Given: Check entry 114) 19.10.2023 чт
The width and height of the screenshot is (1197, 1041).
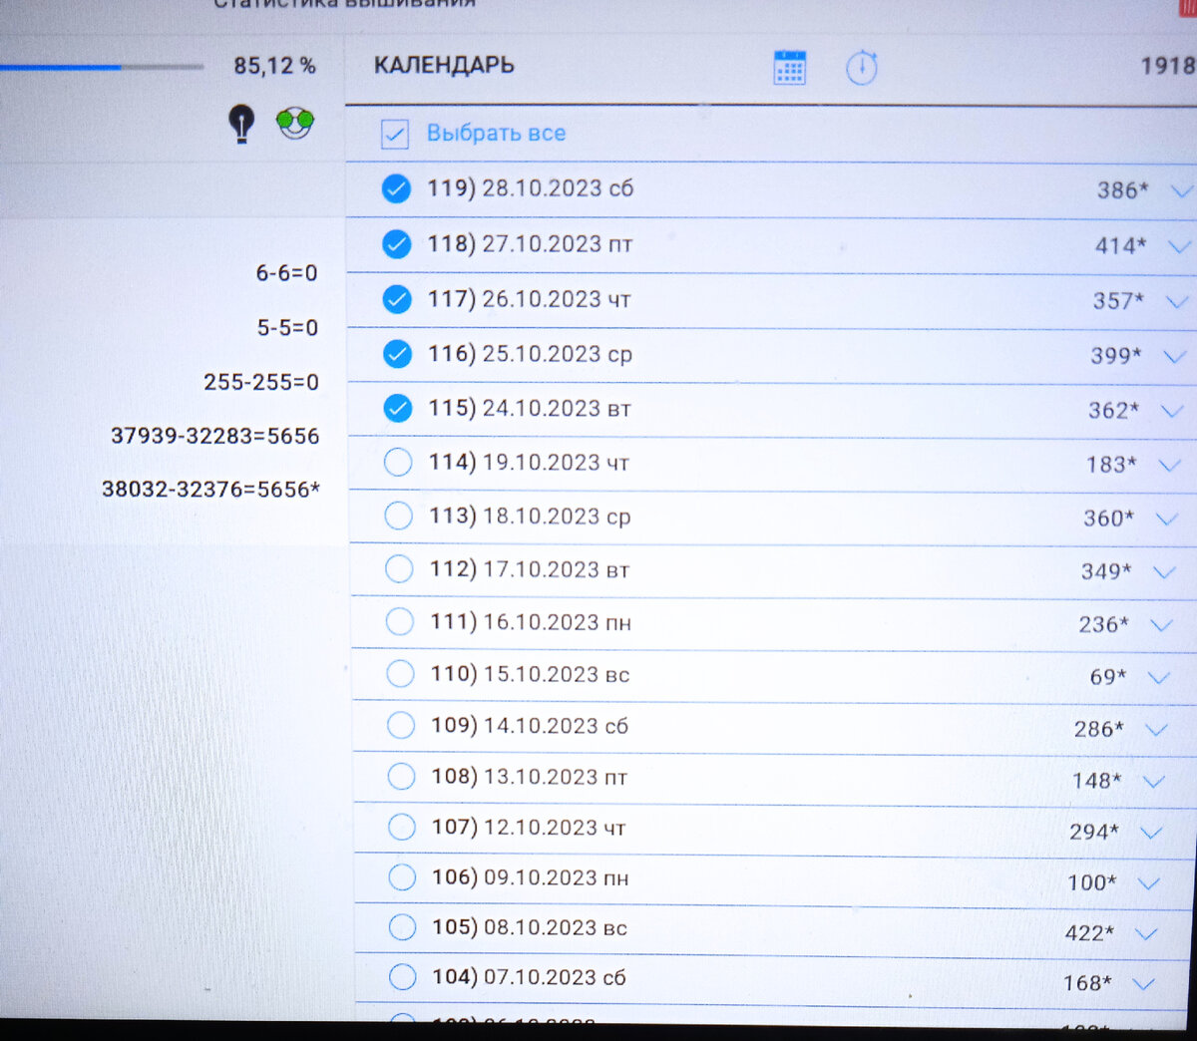Looking at the screenshot, I should pos(398,463).
